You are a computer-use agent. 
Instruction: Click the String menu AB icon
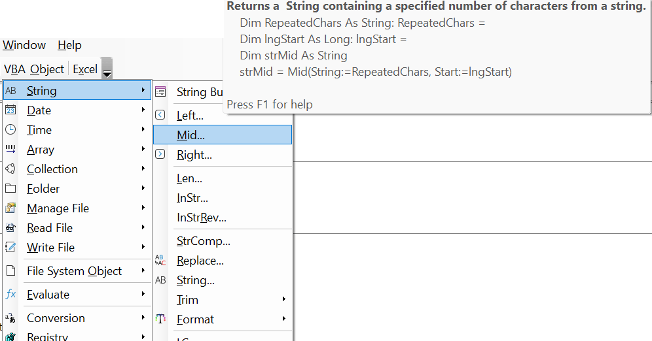10,90
